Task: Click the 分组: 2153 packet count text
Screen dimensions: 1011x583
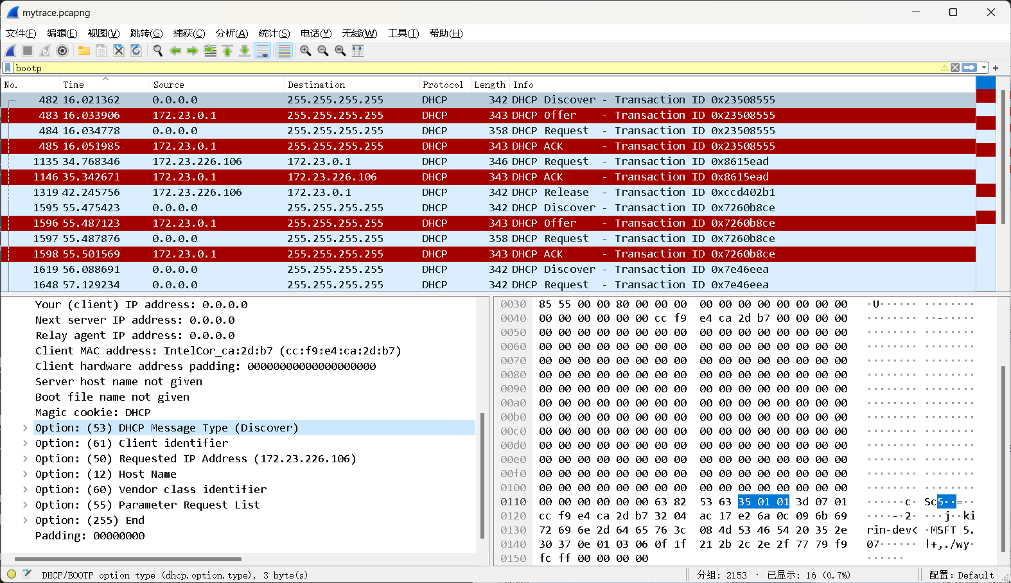Action: (722, 575)
